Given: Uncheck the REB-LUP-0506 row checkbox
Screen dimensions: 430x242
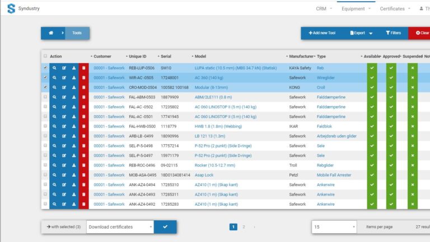Looking at the screenshot, I should (45, 68).
